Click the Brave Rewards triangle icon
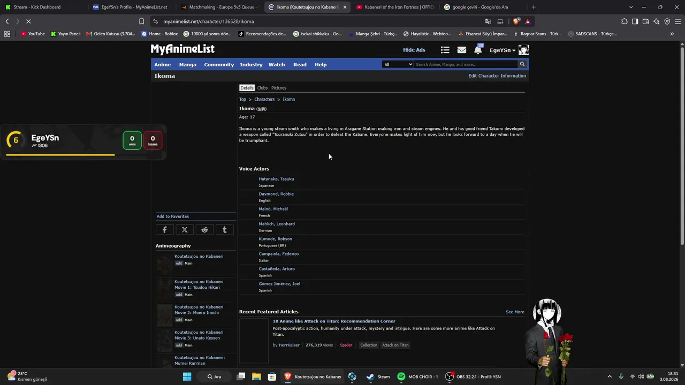The width and height of the screenshot is (685, 385). point(528,21)
